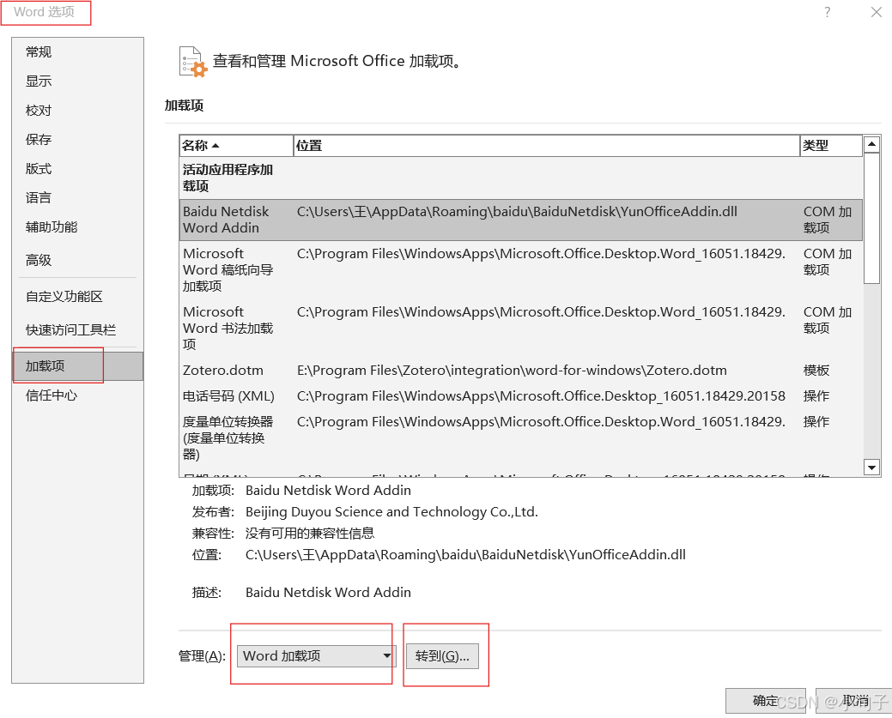Select Microsoft Word 稿纸向导 加载项 row
Screen dimensions: 892x718
tap(520, 270)
